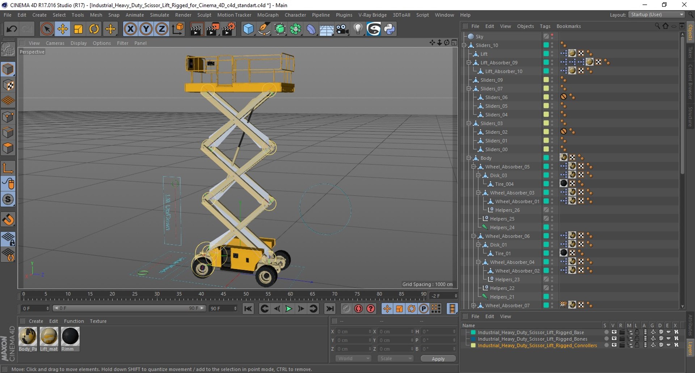Select the Lift_mat material thumbnail
The width and height of the screenshot is (695, 373).
pyautogui.click(x=49, y=336)
